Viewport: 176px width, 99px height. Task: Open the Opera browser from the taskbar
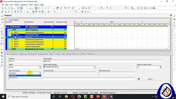[x=73, y=97]
